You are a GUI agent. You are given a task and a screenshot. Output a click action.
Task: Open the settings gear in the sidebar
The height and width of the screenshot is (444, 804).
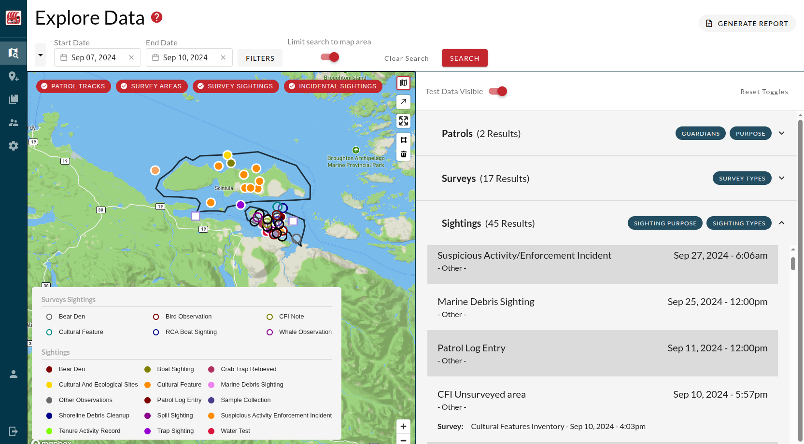[x=13, y=145]
